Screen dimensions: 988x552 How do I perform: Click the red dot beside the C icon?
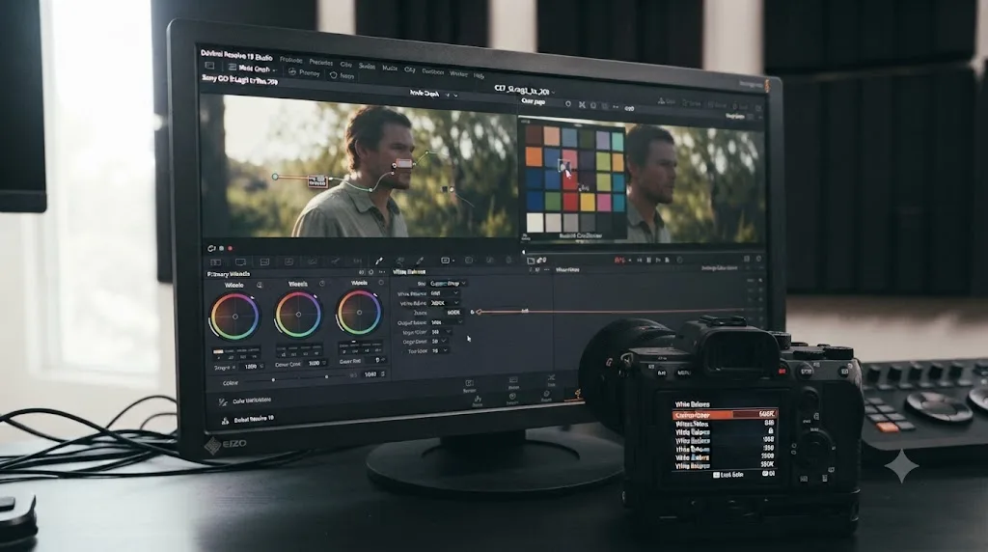[x=230, y=248]
